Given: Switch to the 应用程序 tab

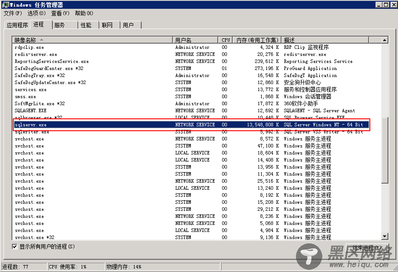Looking at the screenshot, I should tap(17, 25).
